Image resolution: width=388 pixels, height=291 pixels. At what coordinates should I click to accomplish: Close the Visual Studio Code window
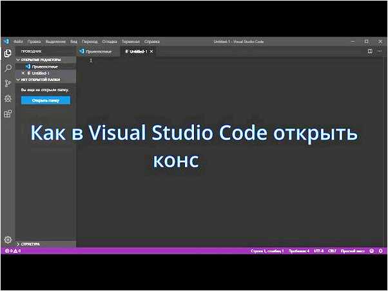380,42
